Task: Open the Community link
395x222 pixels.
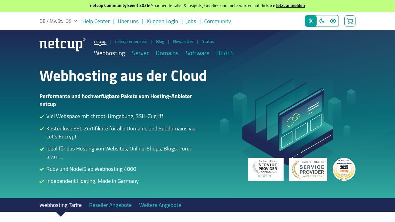Action: click(x=218, y=21)
